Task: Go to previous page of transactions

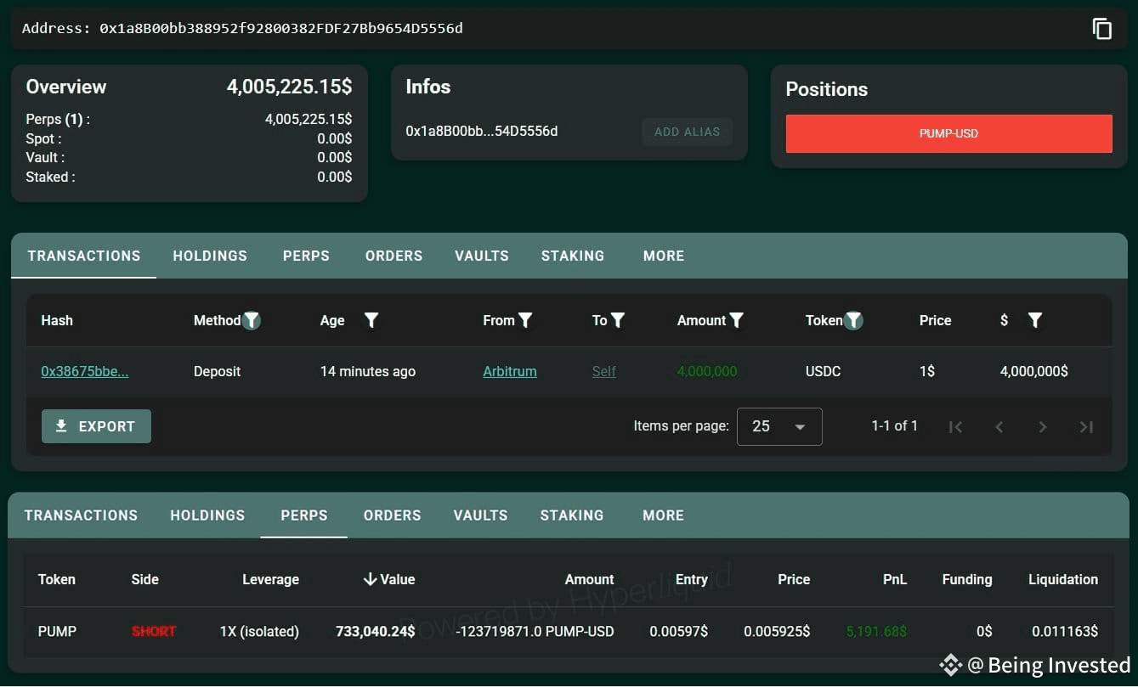Action: [999, 426]
